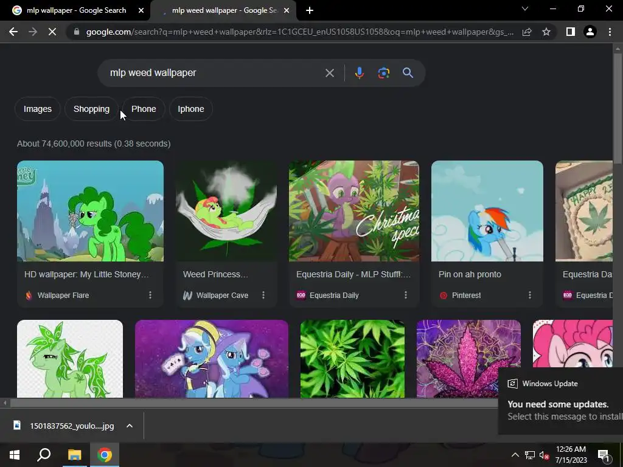
Task: Share this page via the share icon
Action: click(527, 32)
